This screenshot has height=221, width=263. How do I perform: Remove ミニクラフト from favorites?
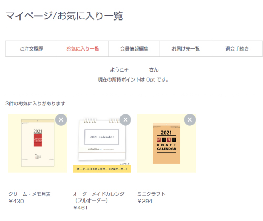190,120
